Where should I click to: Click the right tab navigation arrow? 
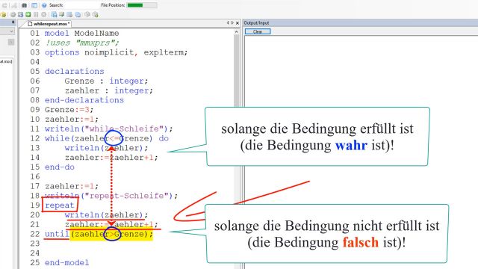(x=232, y=23)
